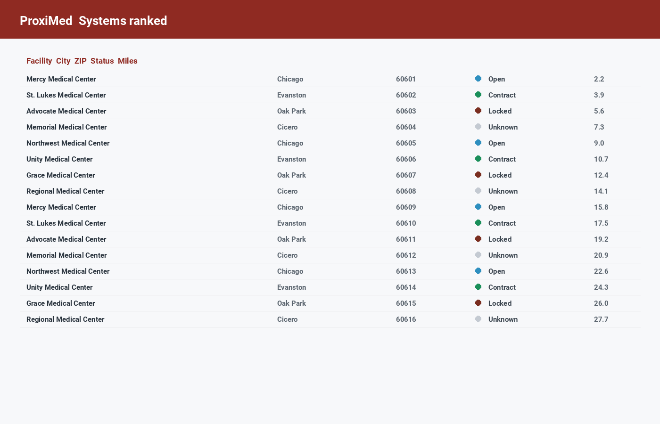This screenshot has height=424, width=660.
Task: Click the green Contract dot for ZIP 60614
Action: point(478,287)
